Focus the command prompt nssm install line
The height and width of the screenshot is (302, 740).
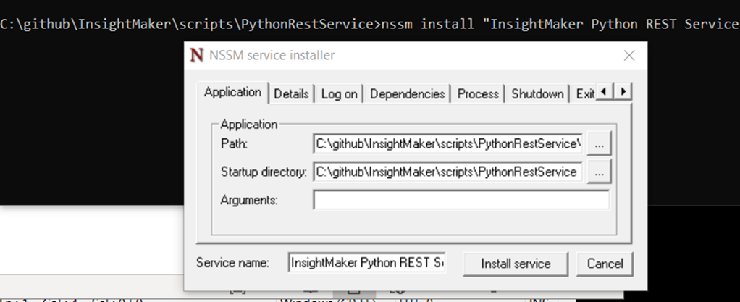point(362,24)
